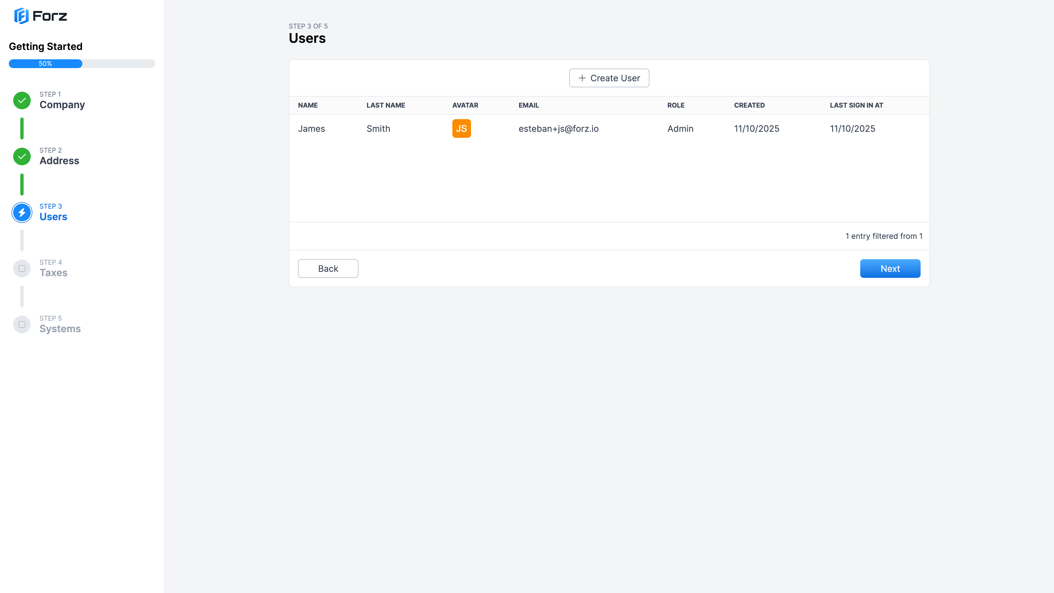Click the 'Forz' brand wordmark

pos(49,16)
